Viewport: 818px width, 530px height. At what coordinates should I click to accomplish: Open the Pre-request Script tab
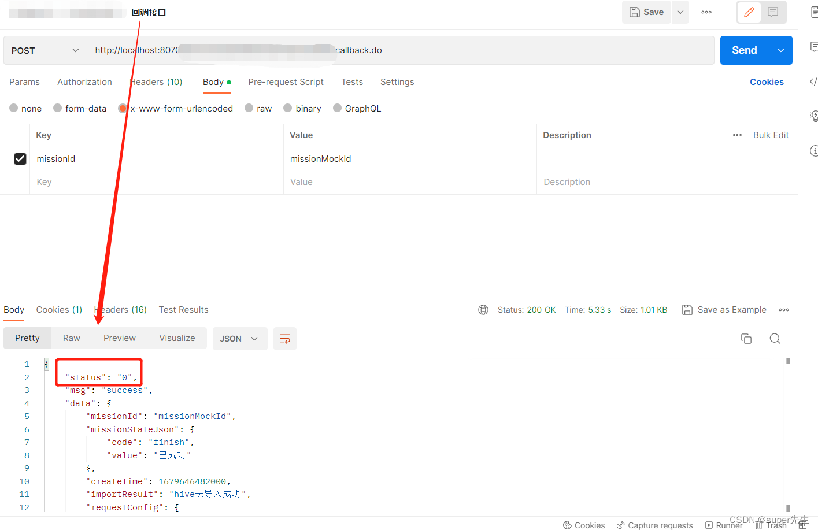tap(286, 82)
